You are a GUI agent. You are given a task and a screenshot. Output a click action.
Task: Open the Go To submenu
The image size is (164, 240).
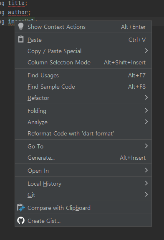83,146
